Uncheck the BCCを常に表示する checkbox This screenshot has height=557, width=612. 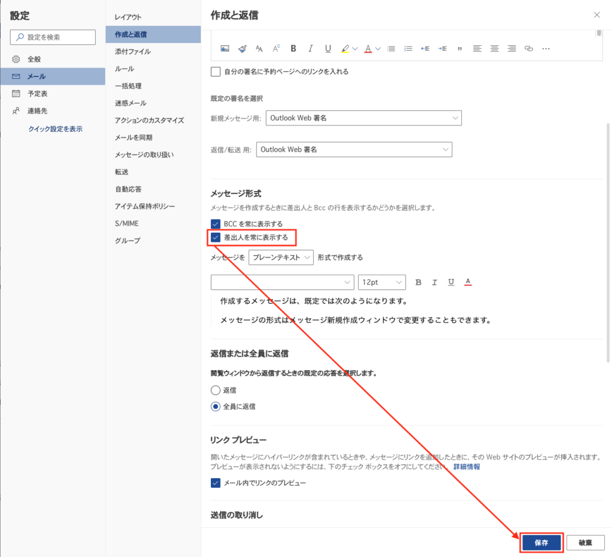(x=216, y=224)
